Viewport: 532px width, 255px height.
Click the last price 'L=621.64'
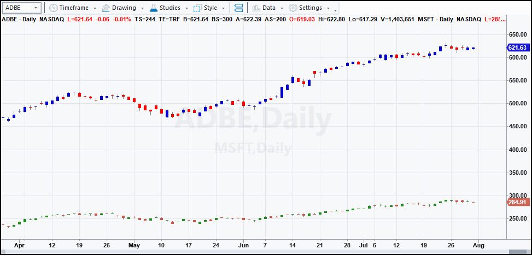pyautogui.click(x=80, y=19)
